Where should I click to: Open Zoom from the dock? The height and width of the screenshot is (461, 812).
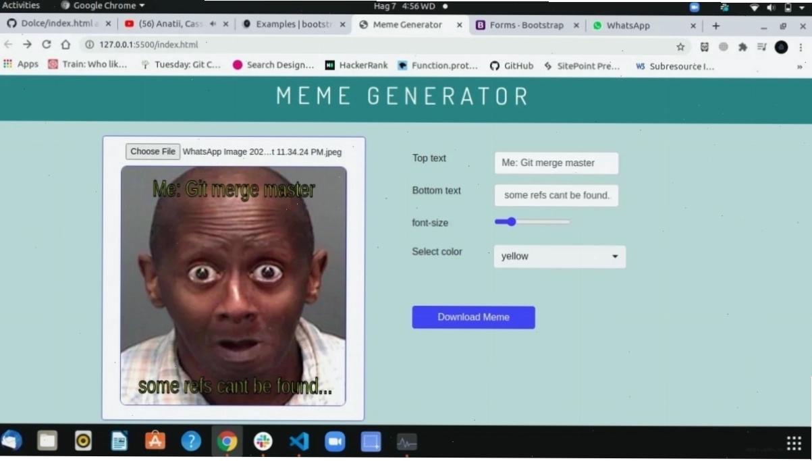(335, 442)
